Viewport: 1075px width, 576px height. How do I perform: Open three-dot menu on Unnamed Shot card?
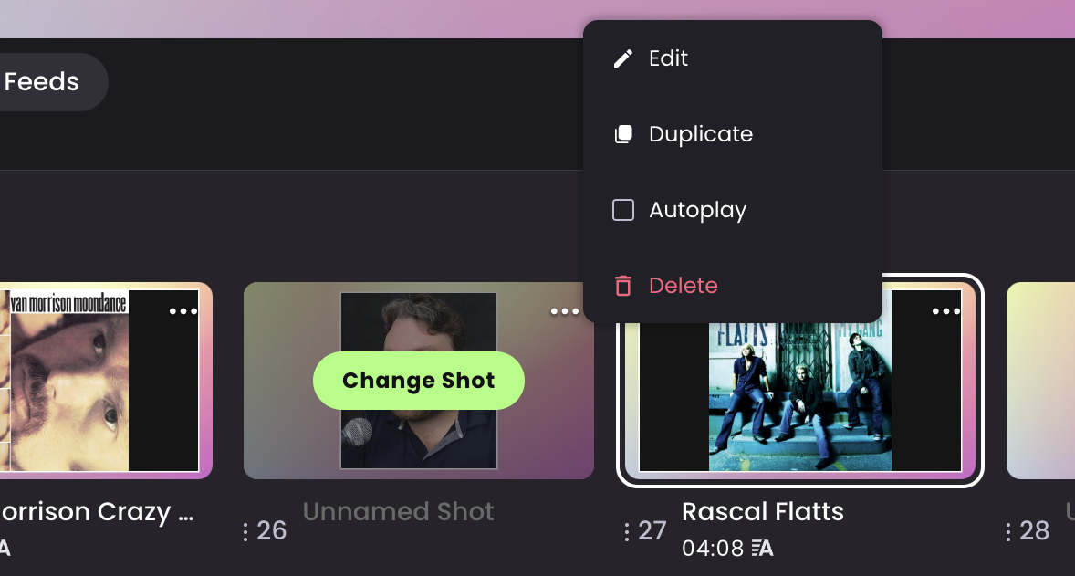click(565, 311)
